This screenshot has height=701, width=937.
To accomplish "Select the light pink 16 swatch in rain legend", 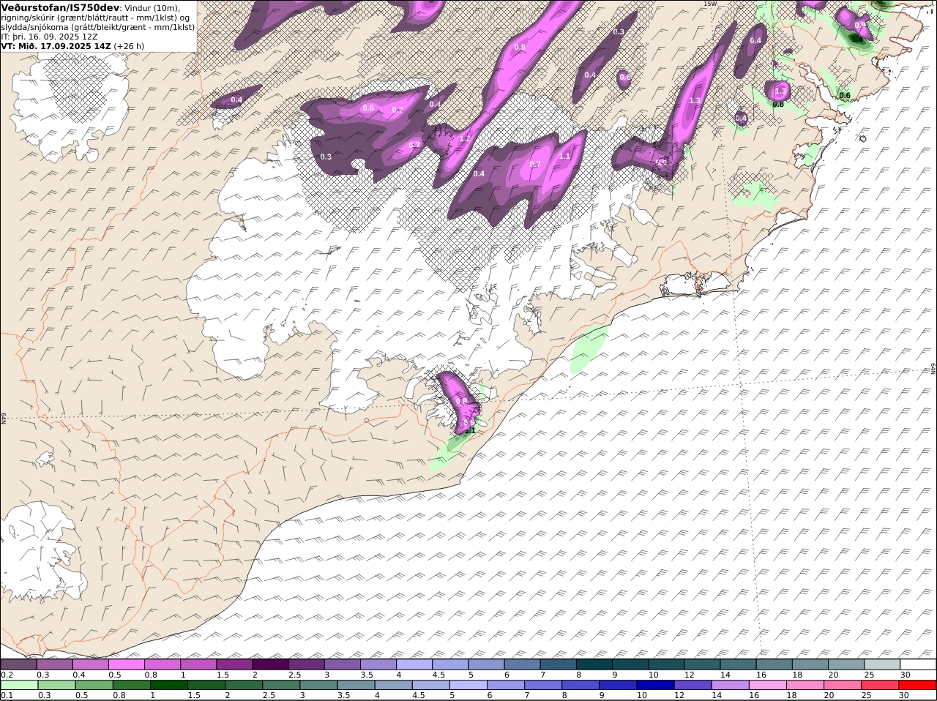I will coord(768,686).
